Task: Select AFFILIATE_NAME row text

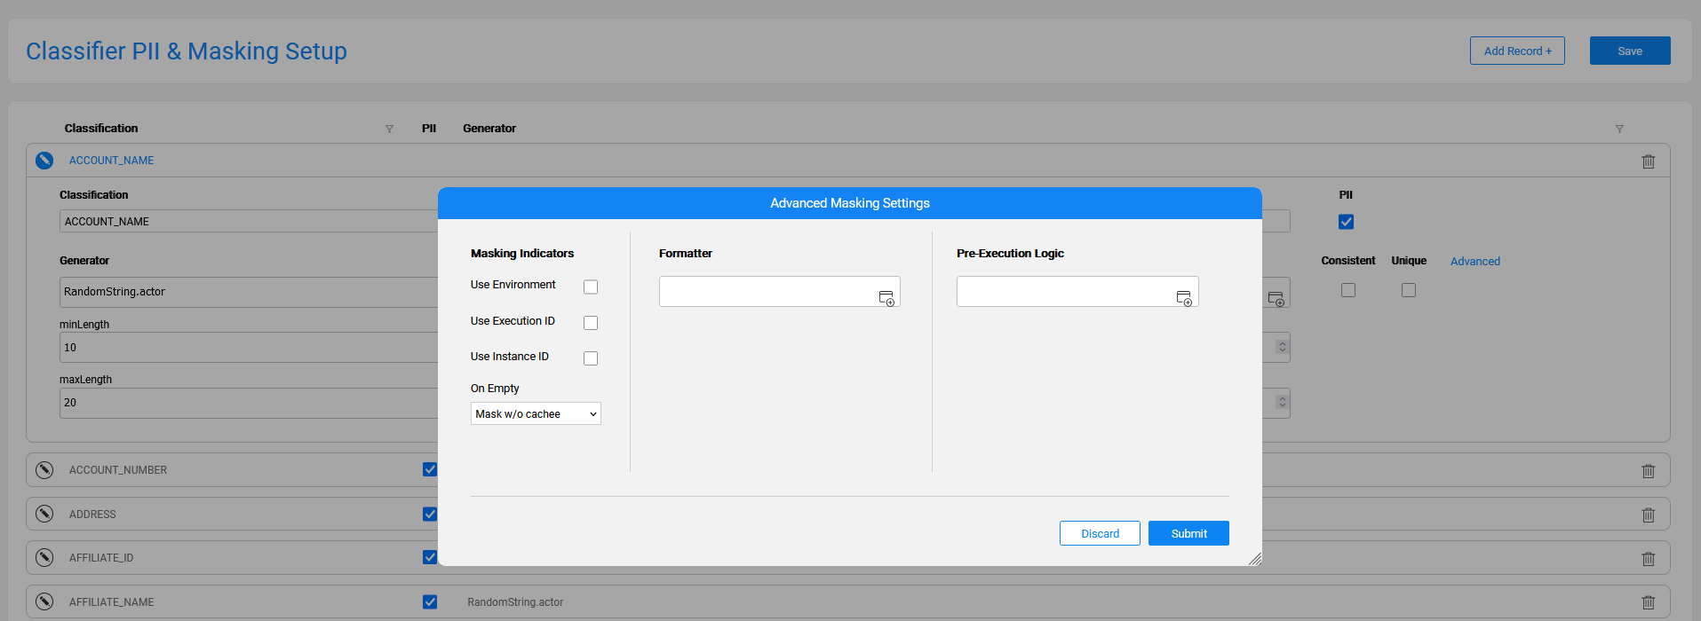Action: click(112, 602)
